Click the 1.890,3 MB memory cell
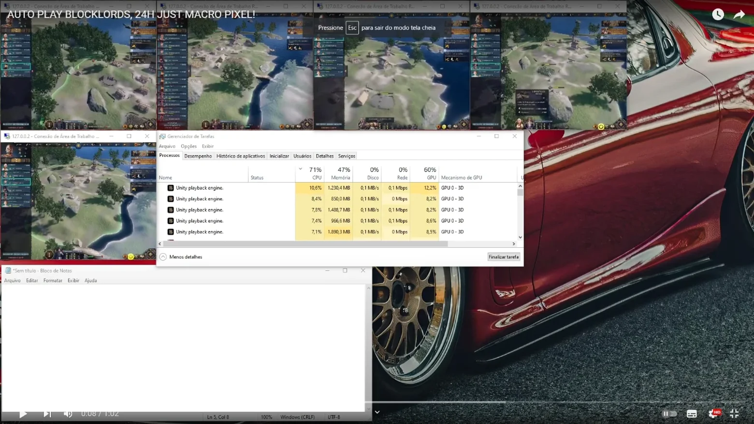Screen dimensions: 754x424 (338, 232)
